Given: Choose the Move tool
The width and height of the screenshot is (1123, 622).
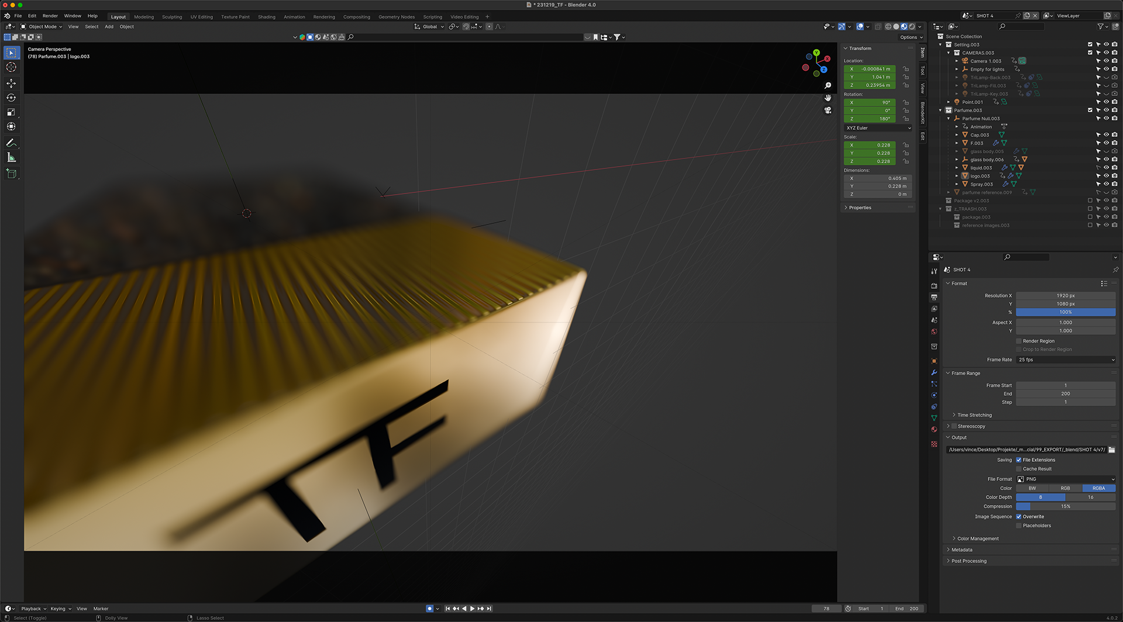Looking at the screenshot, I should [x=11, y=84].
